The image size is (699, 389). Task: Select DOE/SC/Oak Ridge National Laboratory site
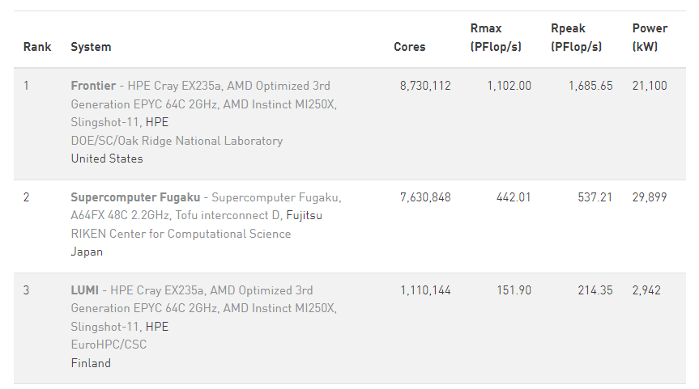click(177, 141)
